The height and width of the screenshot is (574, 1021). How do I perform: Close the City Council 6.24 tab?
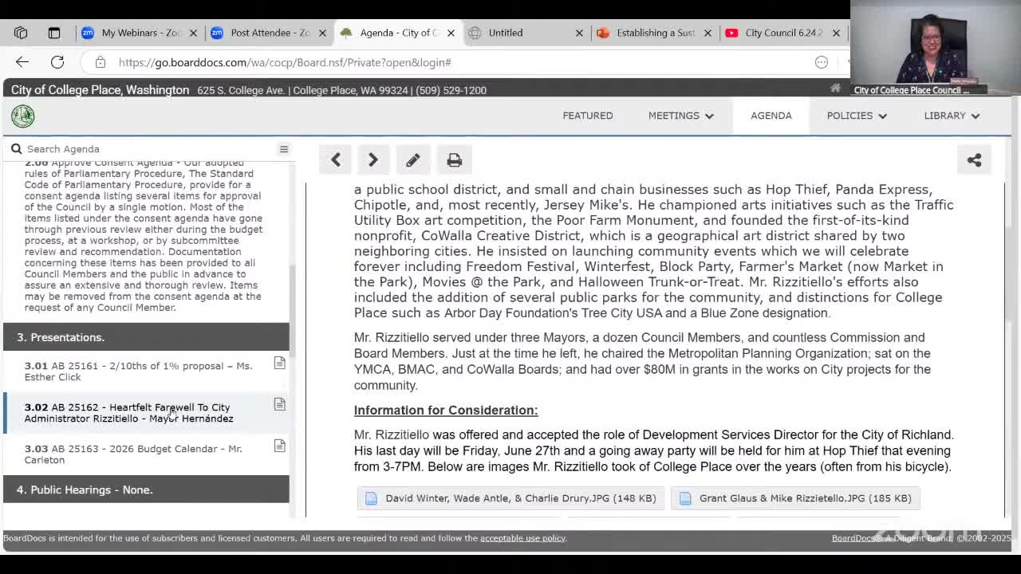coord(836,33)
